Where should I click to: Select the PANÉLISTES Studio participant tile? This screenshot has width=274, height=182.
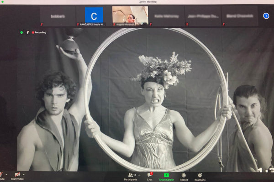(x=94, y=15)
